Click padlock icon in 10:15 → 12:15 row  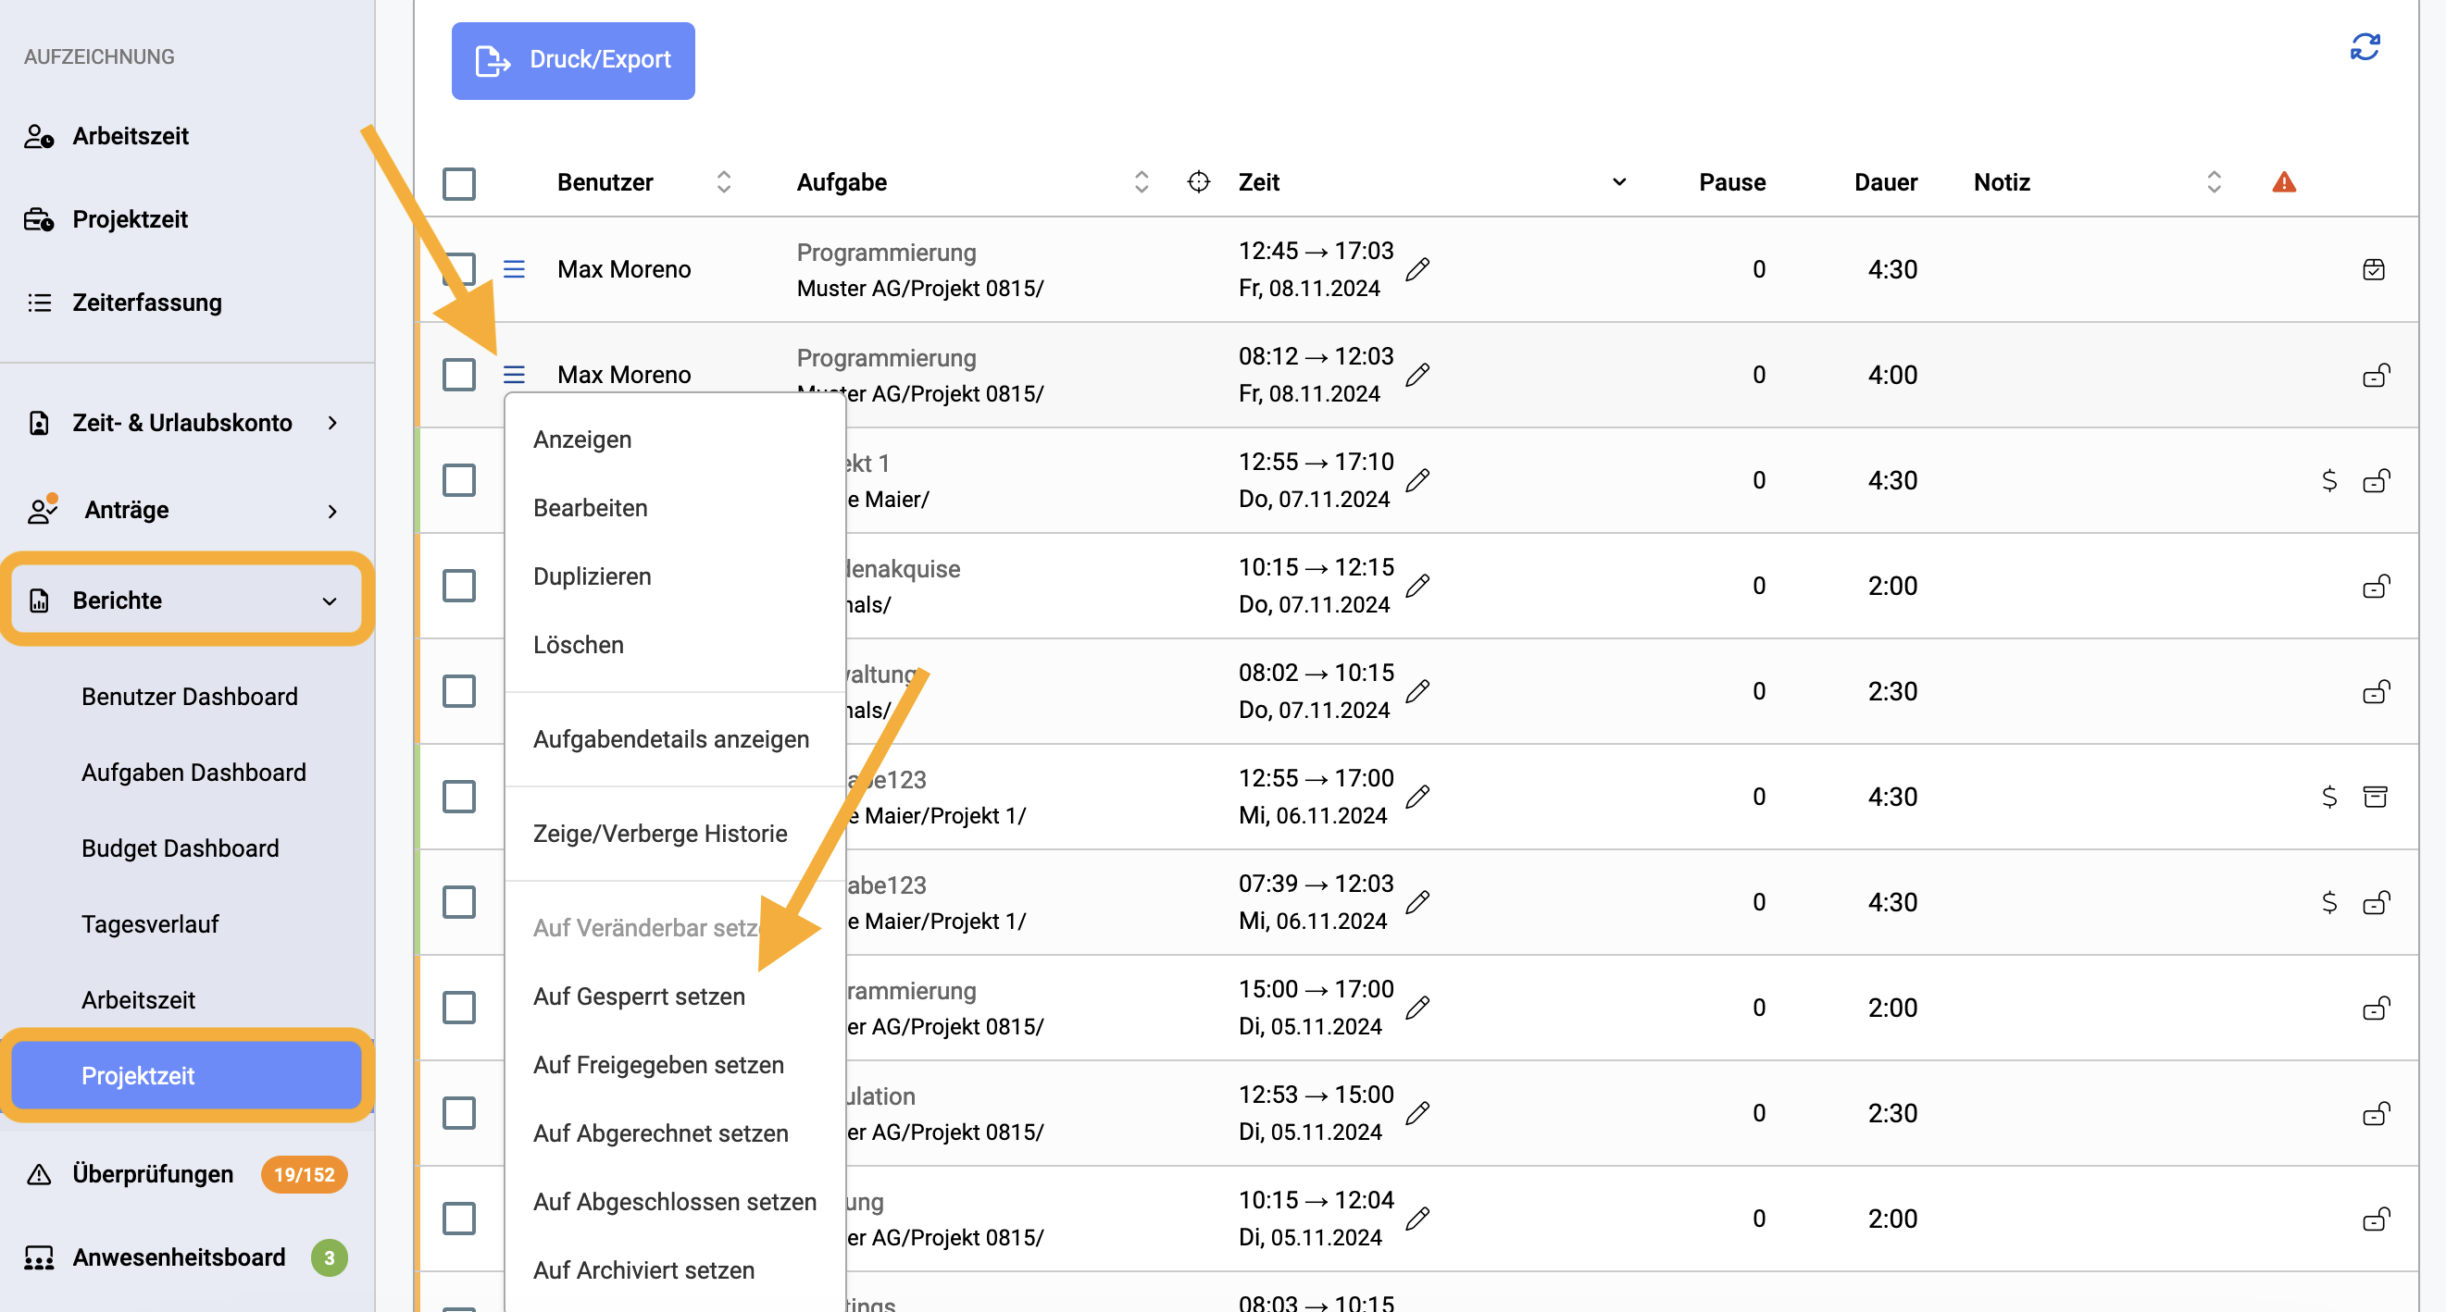coord(2376,586)
